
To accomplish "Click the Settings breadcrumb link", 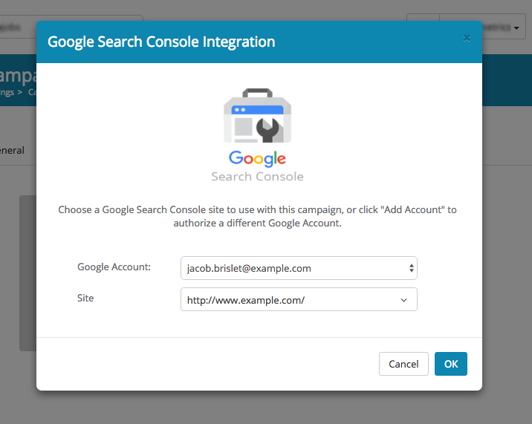I will 7,93.
